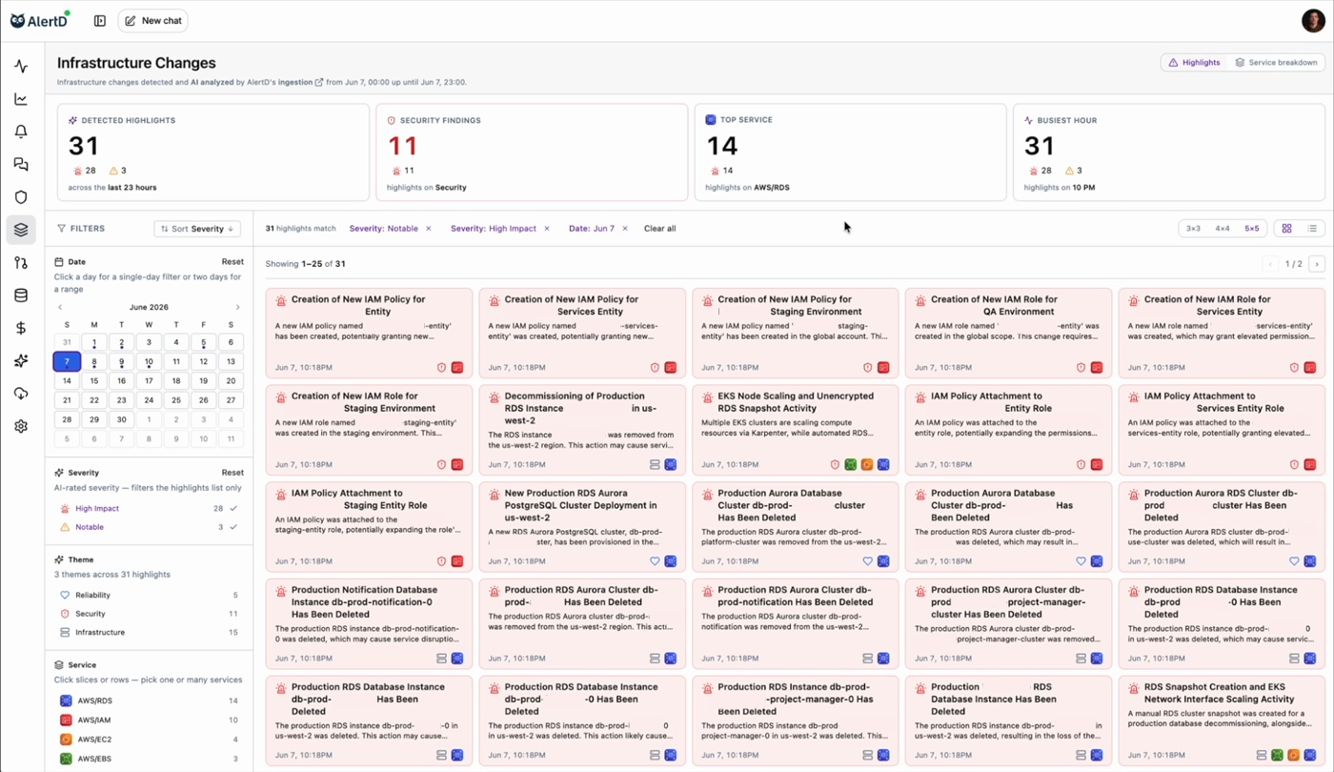This screenshot has height=772, width=1334.
Task: Open the activity pulse page in sidebar
Action: [21, 67]
